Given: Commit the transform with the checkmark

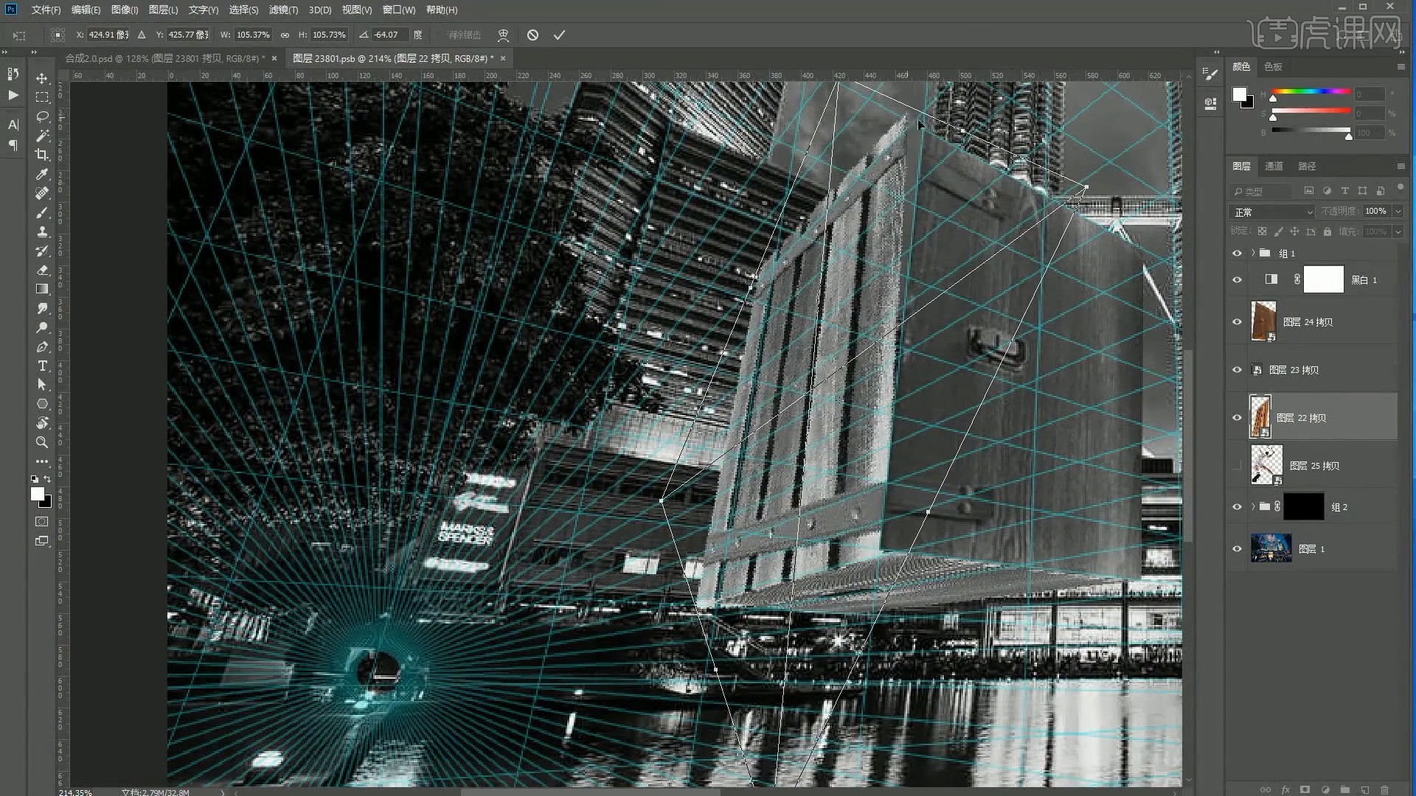Looking at the screenshot, I should (x=559, y=35).
